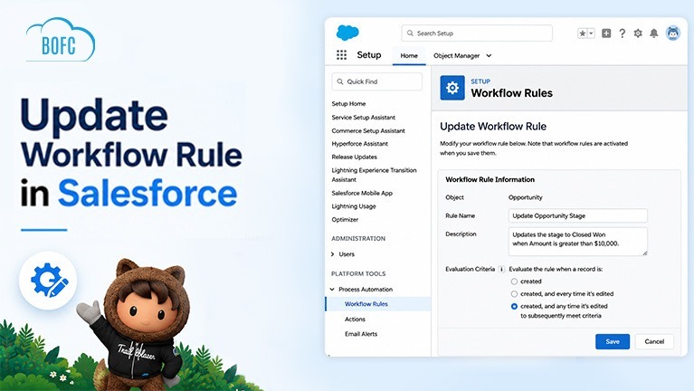This screenshot has width=694, height=391.
Task: Click the 'Opportunity' object value
Action: pyautogui.click(x=525, y=197)
